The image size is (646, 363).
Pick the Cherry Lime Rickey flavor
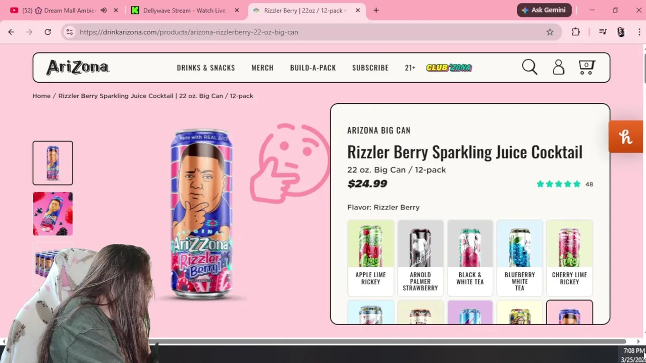click(x=569, y=258)
